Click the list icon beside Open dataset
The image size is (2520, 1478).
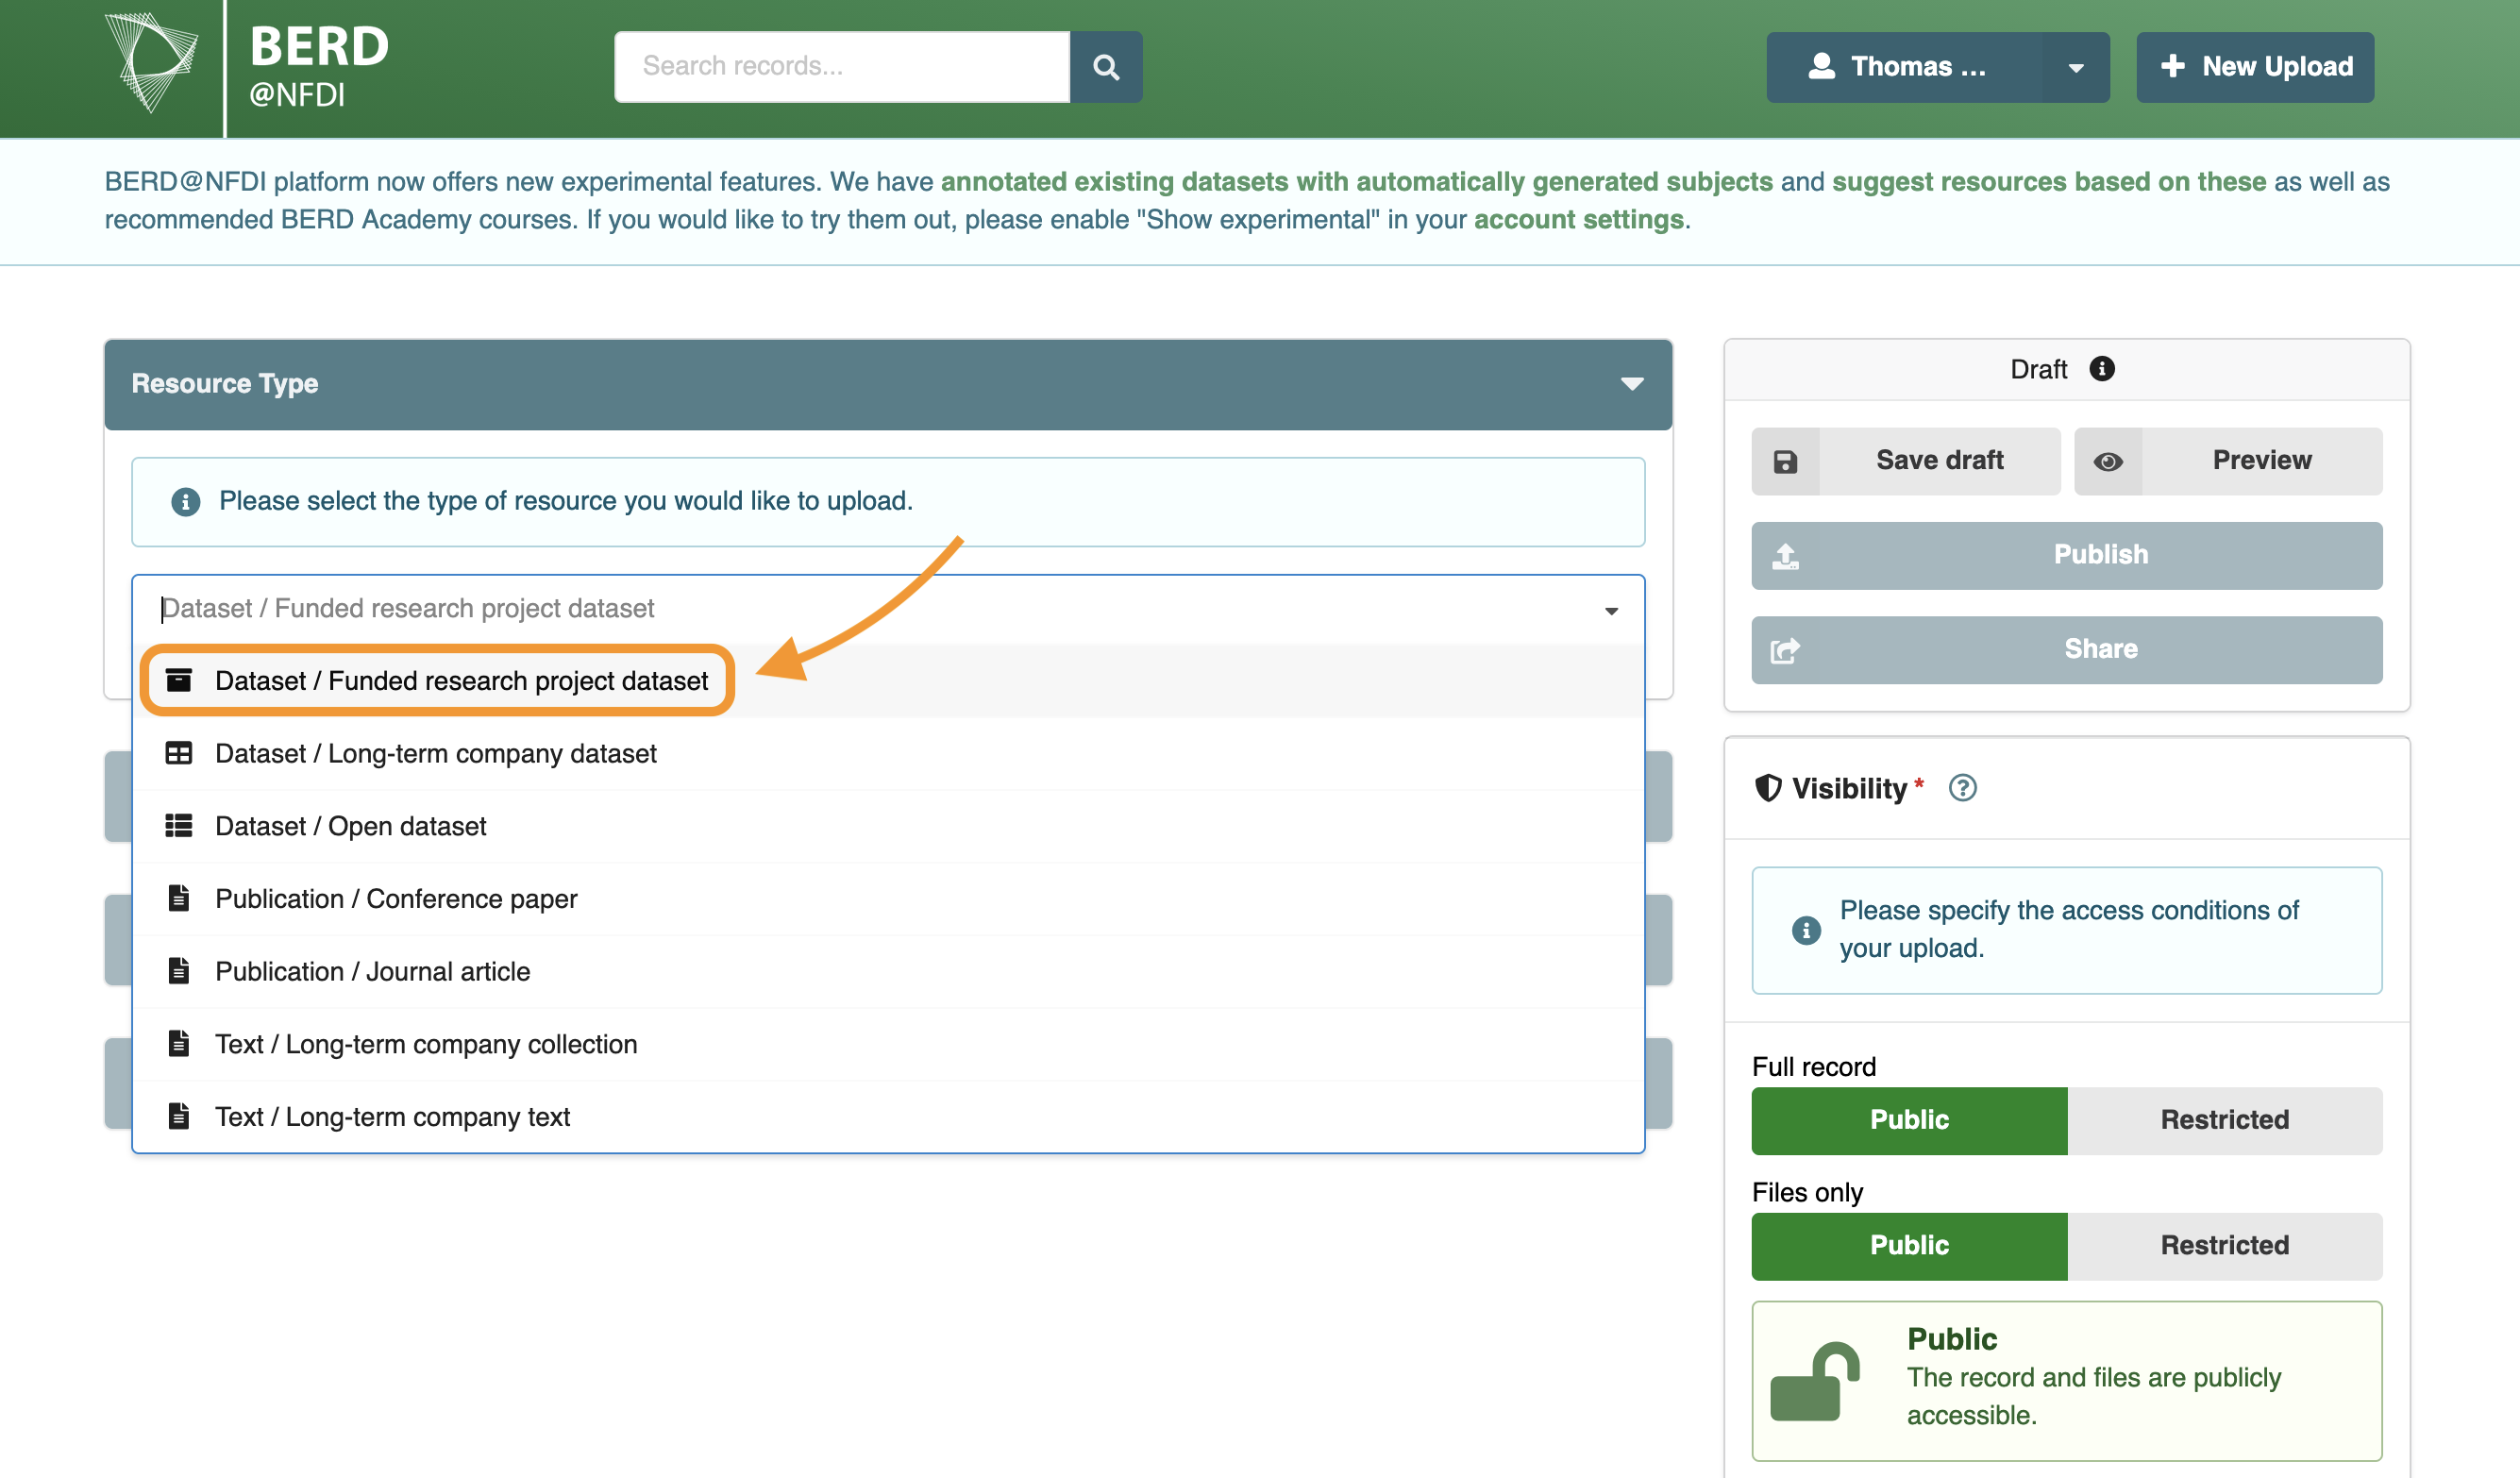click(178, 826)
